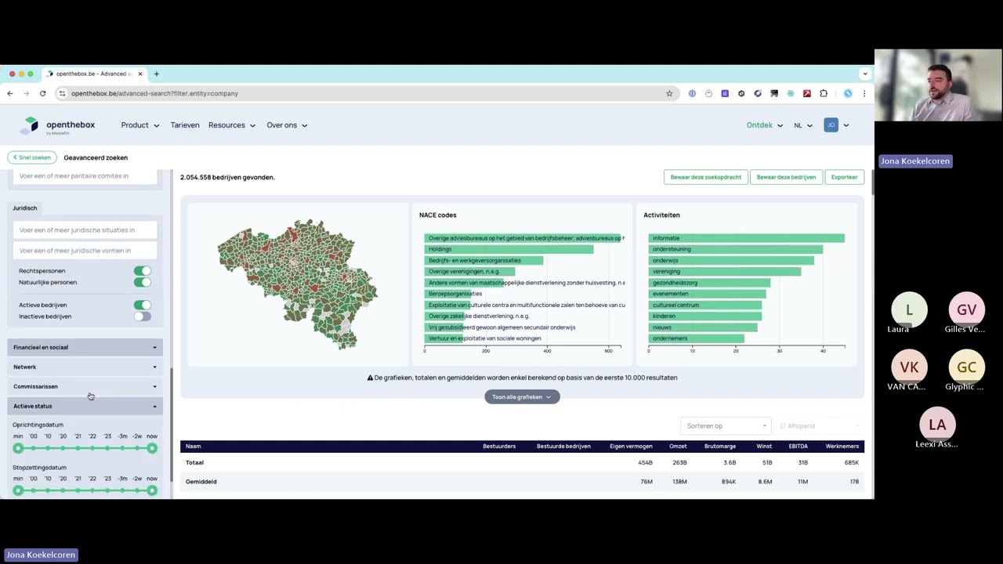Click the Oprichtingsdatum slider right handle
1003x564 pixels.
(x=152, y=448)
